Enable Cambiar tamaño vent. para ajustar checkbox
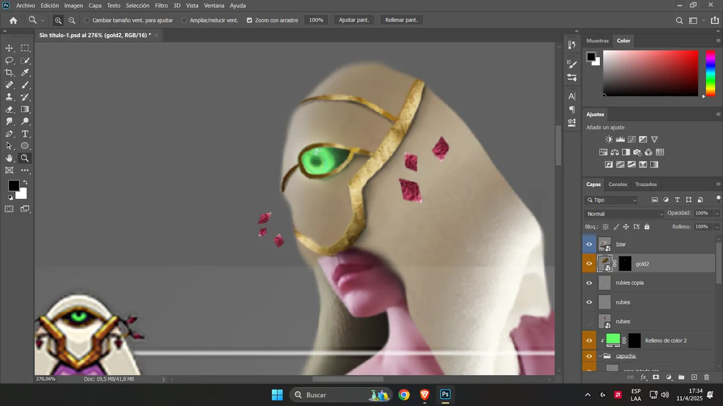Viewport: 723px width, 406px height. tap(86, 20)
